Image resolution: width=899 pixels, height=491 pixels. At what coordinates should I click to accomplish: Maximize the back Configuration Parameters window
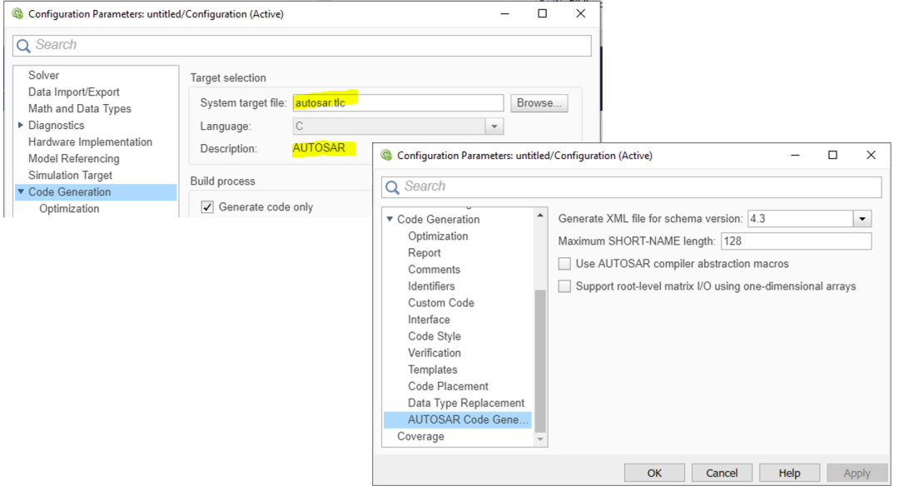[543, 14]
